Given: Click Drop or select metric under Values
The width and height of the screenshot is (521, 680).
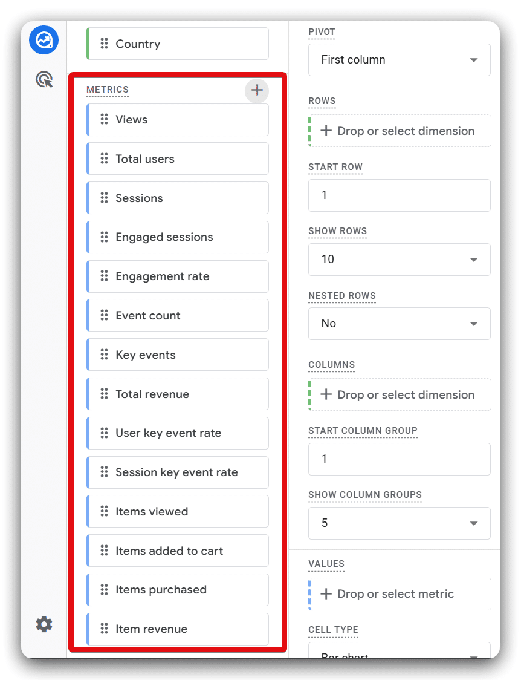Looking at the screenshot, I should click(400, 594).
